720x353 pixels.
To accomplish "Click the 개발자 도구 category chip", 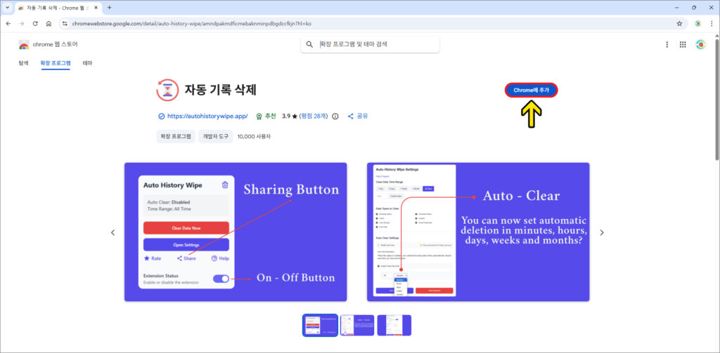I will point(214,136).
